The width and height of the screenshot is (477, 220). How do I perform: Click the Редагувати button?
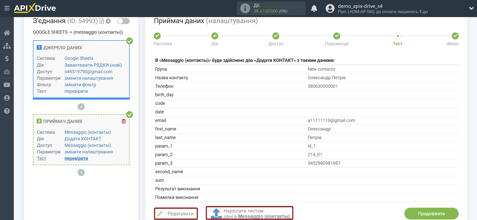point(176,214)
